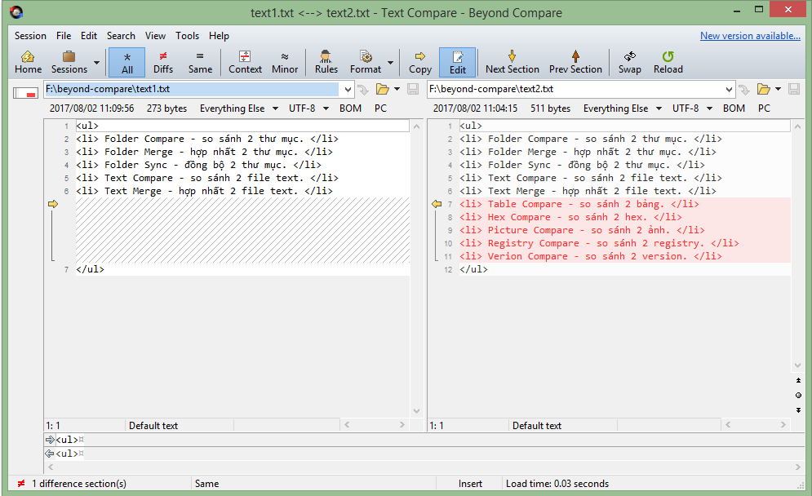Click right pane current difference circle

pos(798,396)
